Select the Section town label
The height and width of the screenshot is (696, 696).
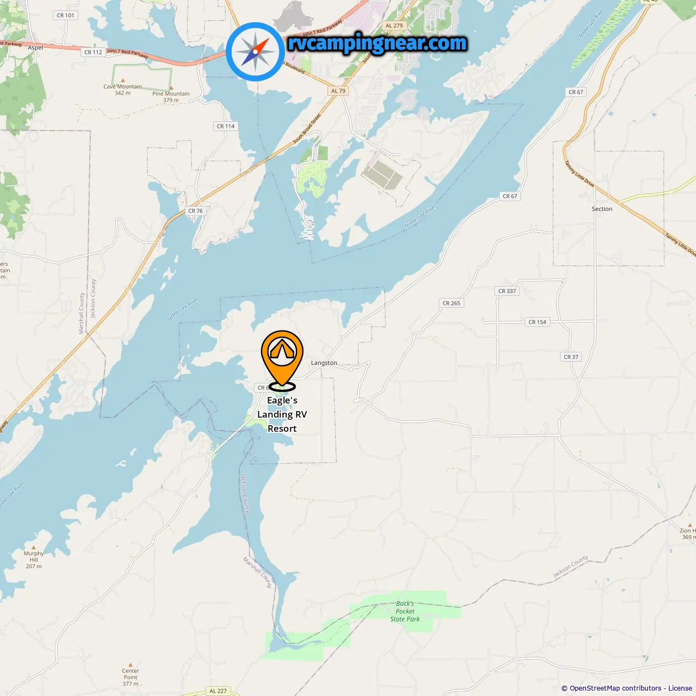click(602, 209)
